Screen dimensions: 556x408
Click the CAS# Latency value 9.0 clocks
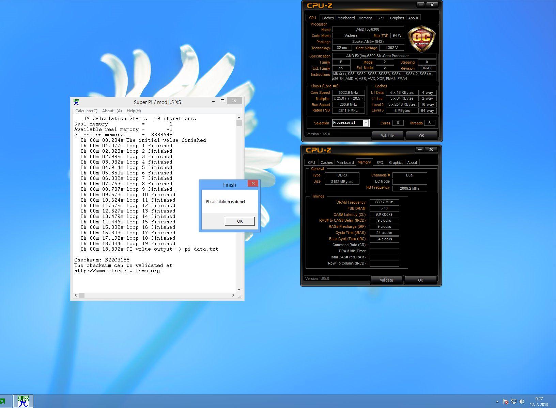click(384, 215)
